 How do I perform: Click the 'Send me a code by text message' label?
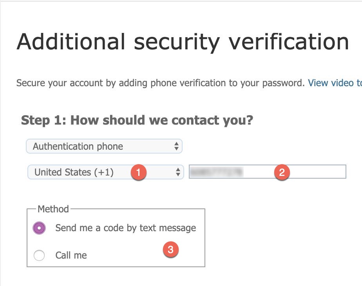pyautogui.click(x=125, y=228)
